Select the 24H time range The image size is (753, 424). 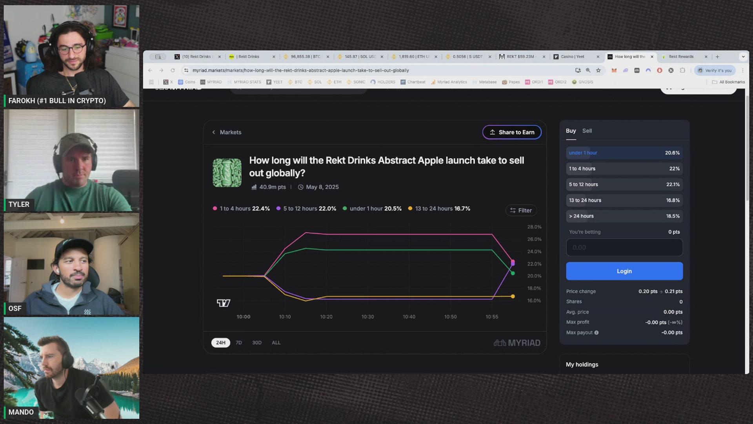coord(221,343)
